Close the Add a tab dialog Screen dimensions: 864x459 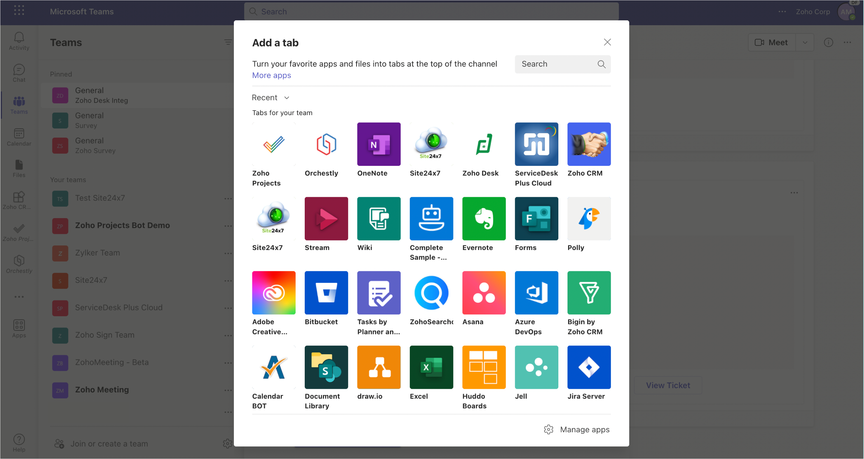(607, 42)
